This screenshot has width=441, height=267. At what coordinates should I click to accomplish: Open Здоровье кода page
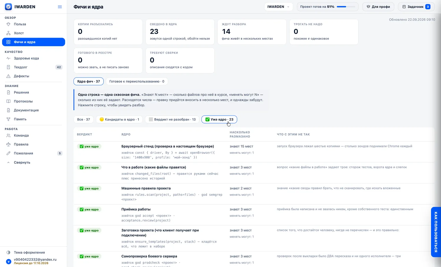pos(34,58)
